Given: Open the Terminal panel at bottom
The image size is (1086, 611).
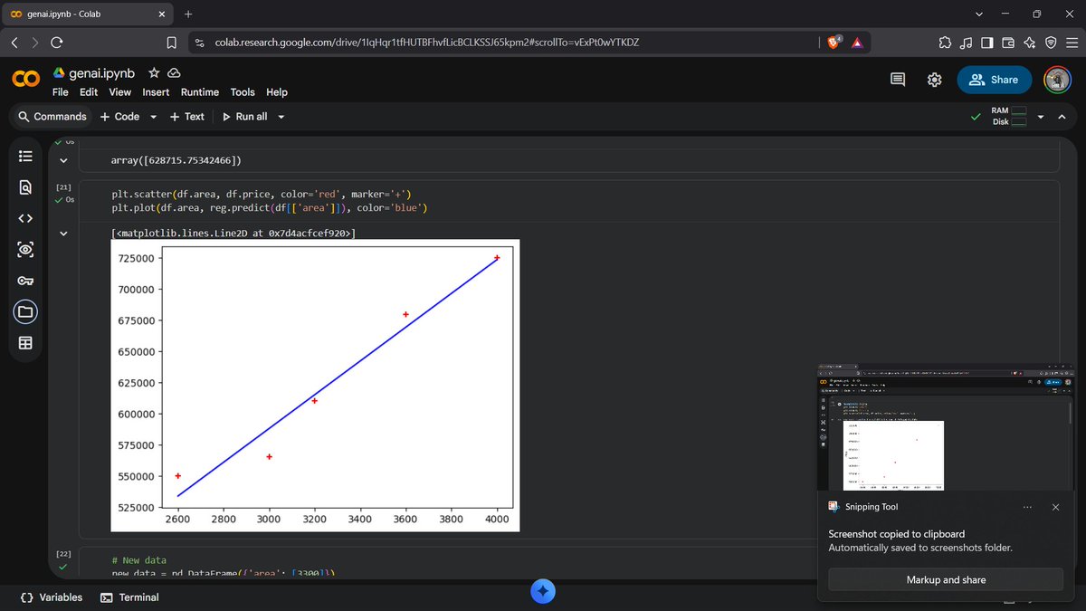Looking at the screenshot, I should (129, 597).
